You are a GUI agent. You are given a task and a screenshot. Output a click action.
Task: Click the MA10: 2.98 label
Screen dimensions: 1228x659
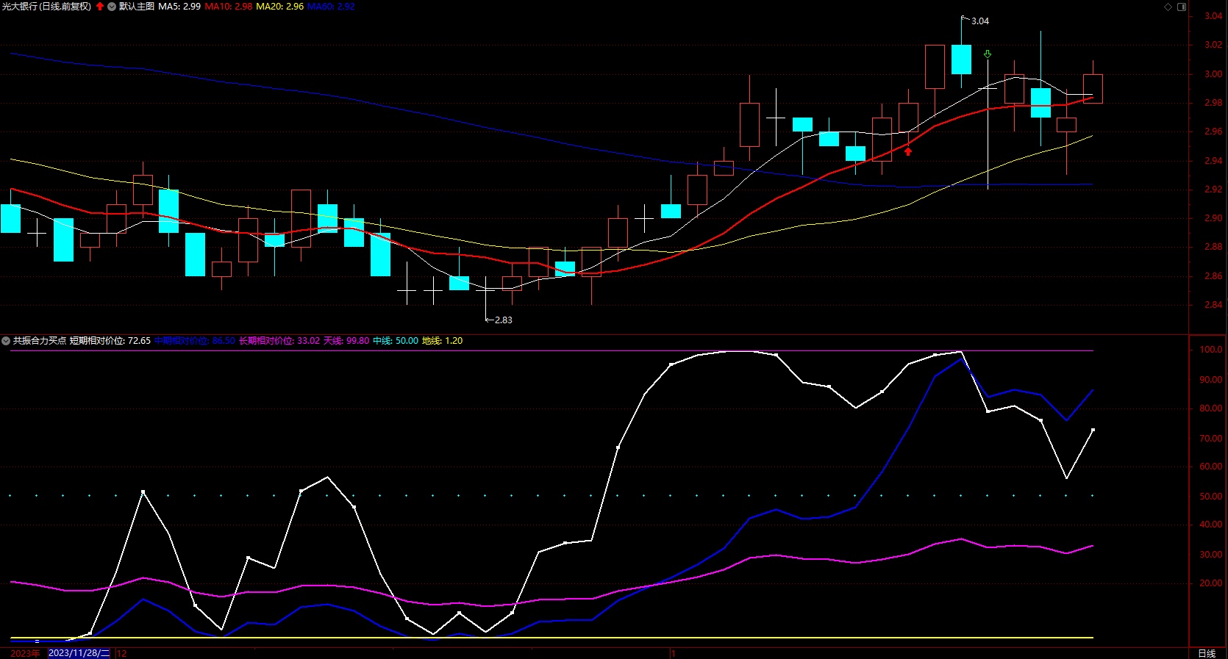pos(229,7)
